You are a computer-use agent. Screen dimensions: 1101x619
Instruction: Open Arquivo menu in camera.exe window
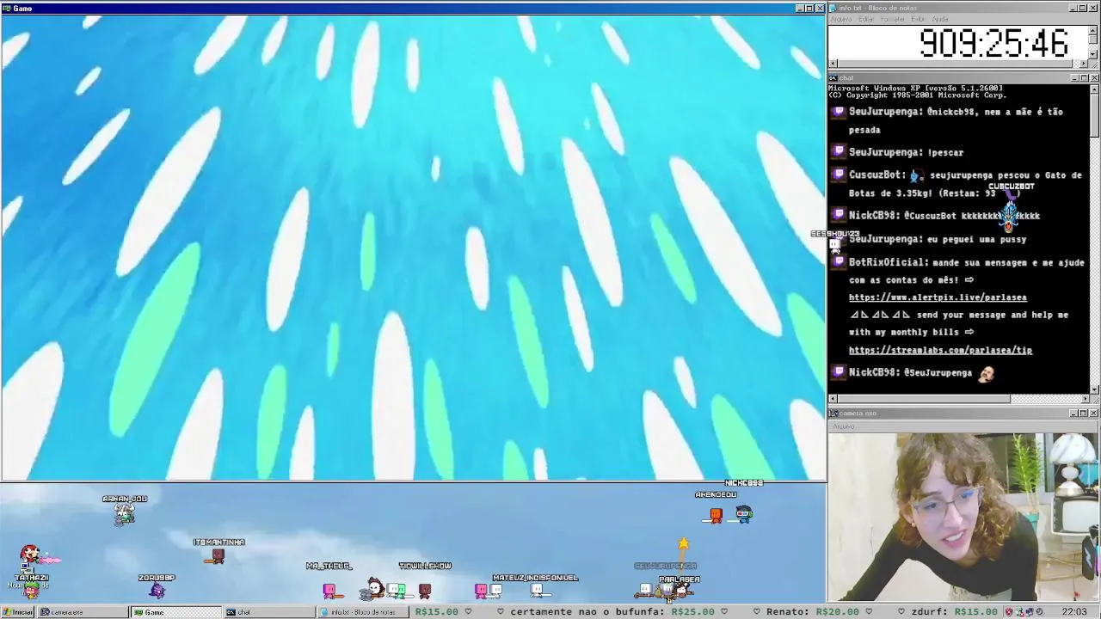[x=843, y=426]
